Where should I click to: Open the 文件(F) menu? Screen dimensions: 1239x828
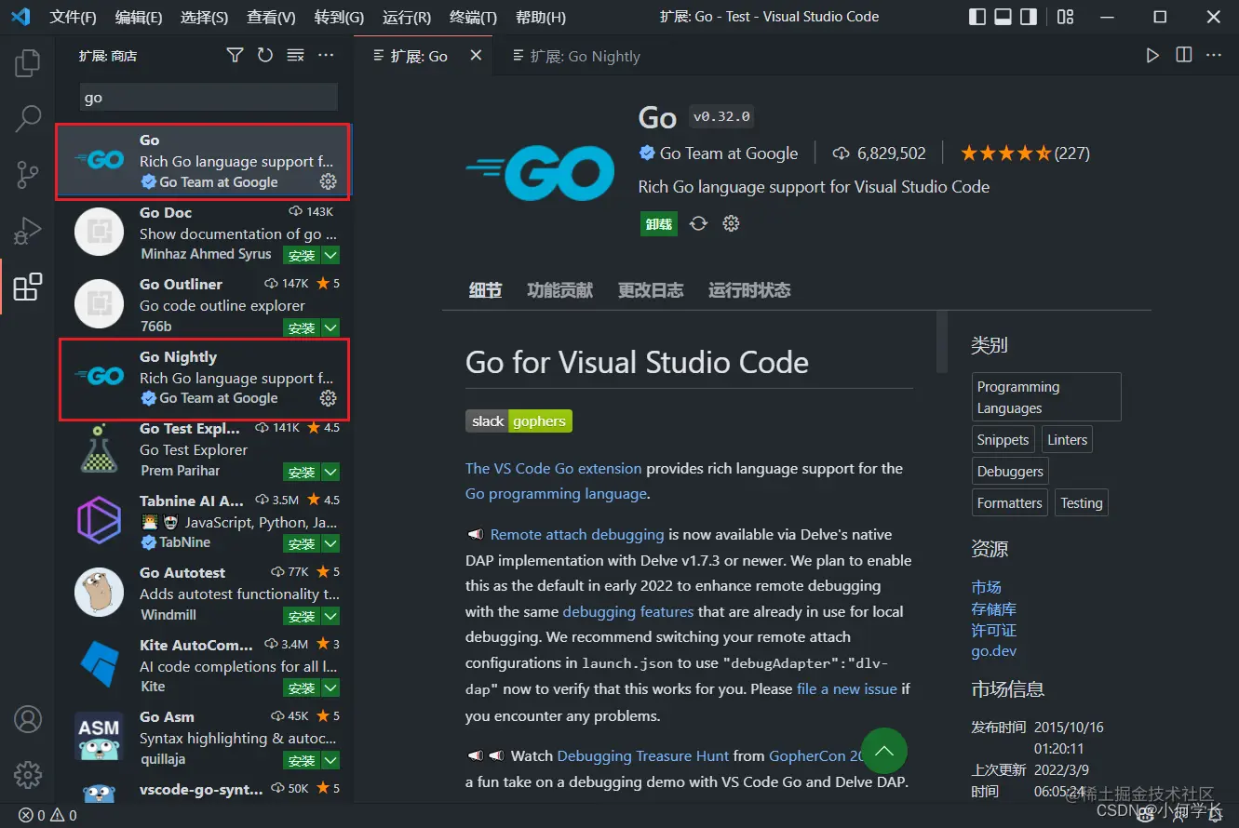click(73, 17)
